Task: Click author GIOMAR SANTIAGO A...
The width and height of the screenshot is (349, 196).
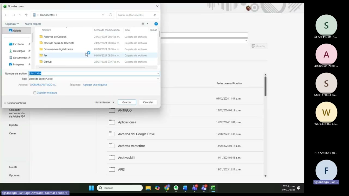Action: [x=43, y=85]
